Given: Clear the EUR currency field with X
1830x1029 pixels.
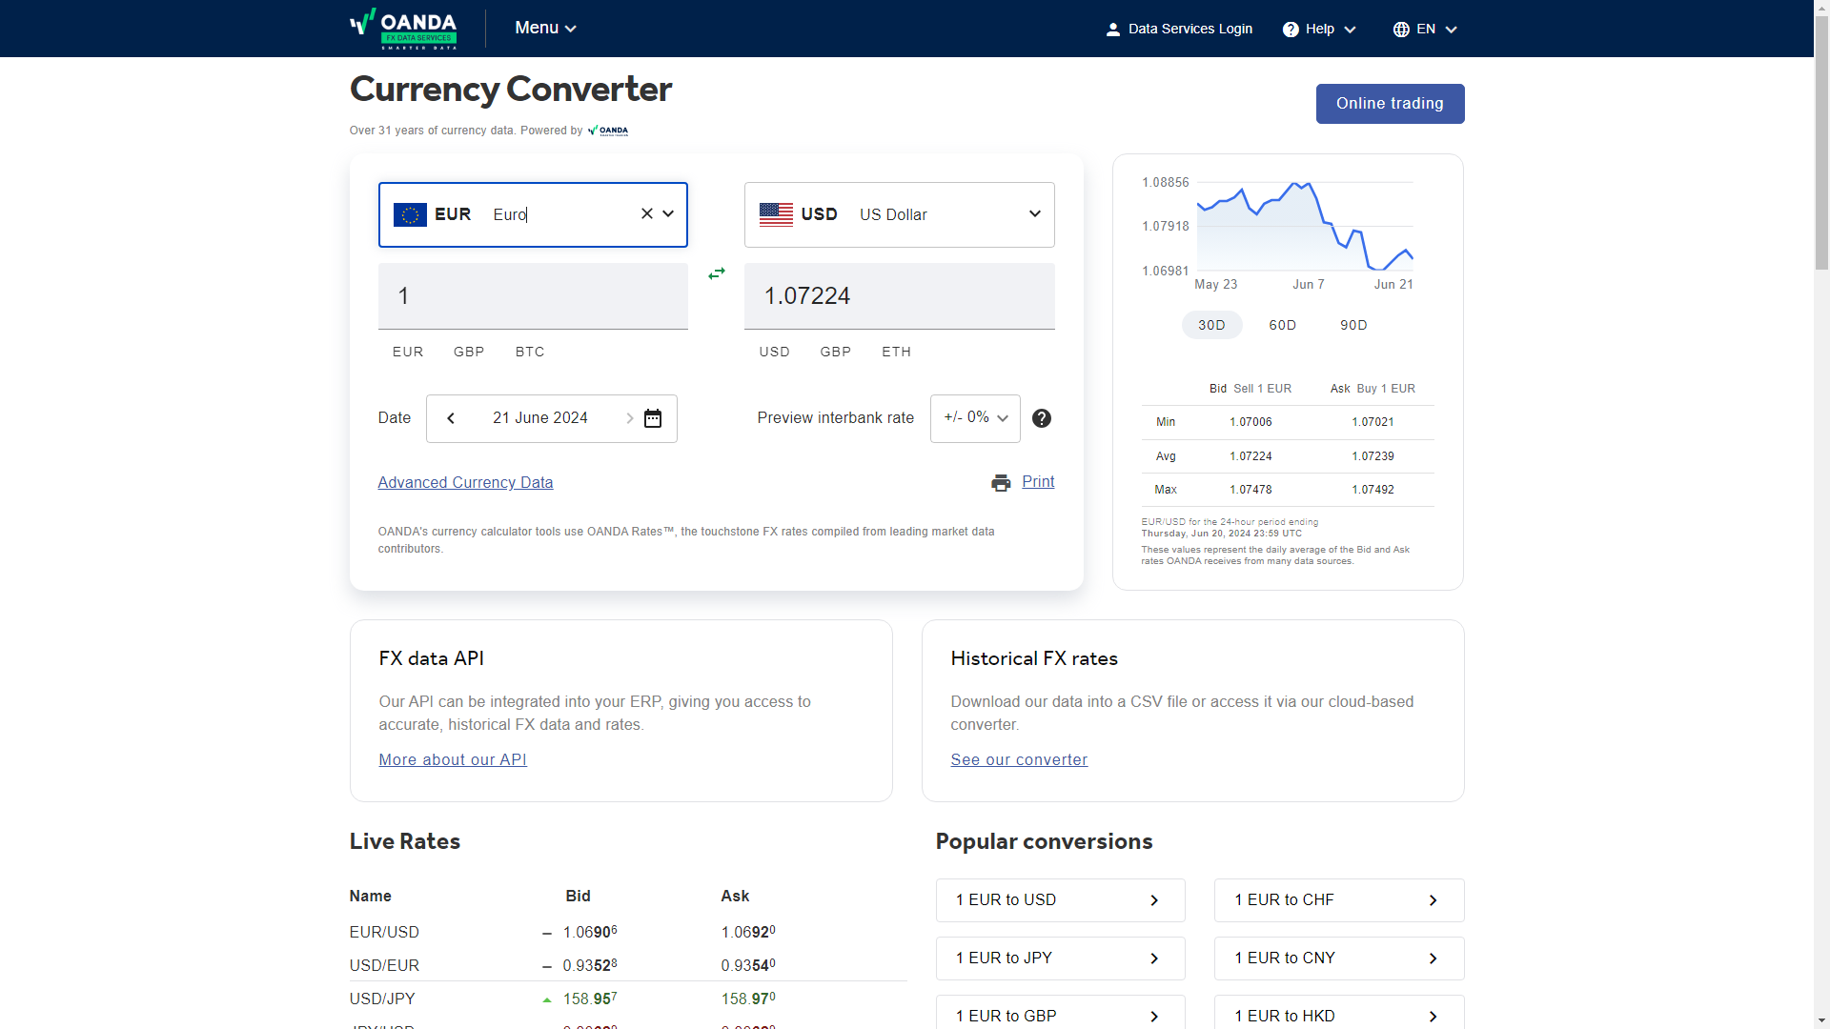Looking at the screenshot, I should [x=647, y=214].
